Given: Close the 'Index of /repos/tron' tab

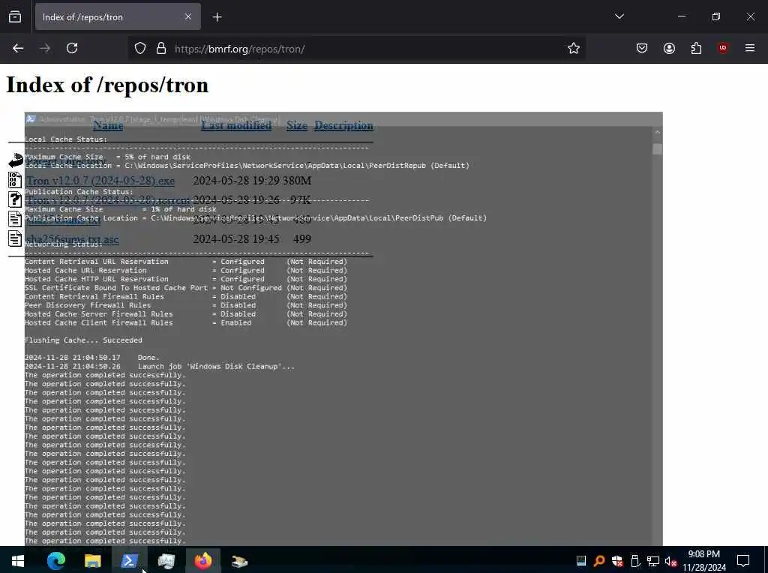Looking at the screenshot, I should [x=188, y=17].
